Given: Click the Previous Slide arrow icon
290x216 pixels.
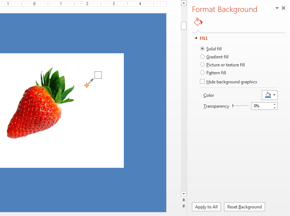Looking at the screenshot, I should pyautogui.click(x=184, y=200).
